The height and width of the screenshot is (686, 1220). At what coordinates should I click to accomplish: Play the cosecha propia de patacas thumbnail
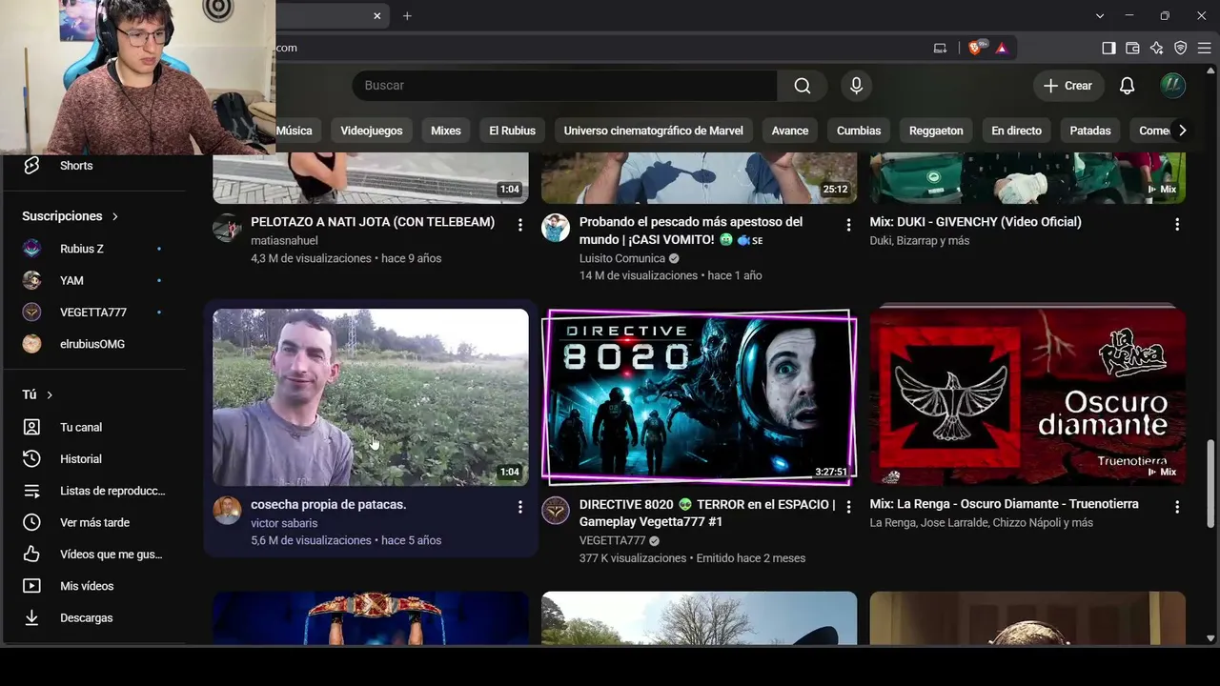pyautogui.click(x=371, y=397)
